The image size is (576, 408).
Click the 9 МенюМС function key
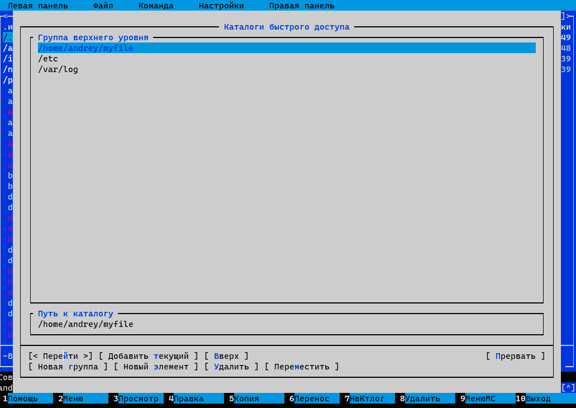[488, 398]
